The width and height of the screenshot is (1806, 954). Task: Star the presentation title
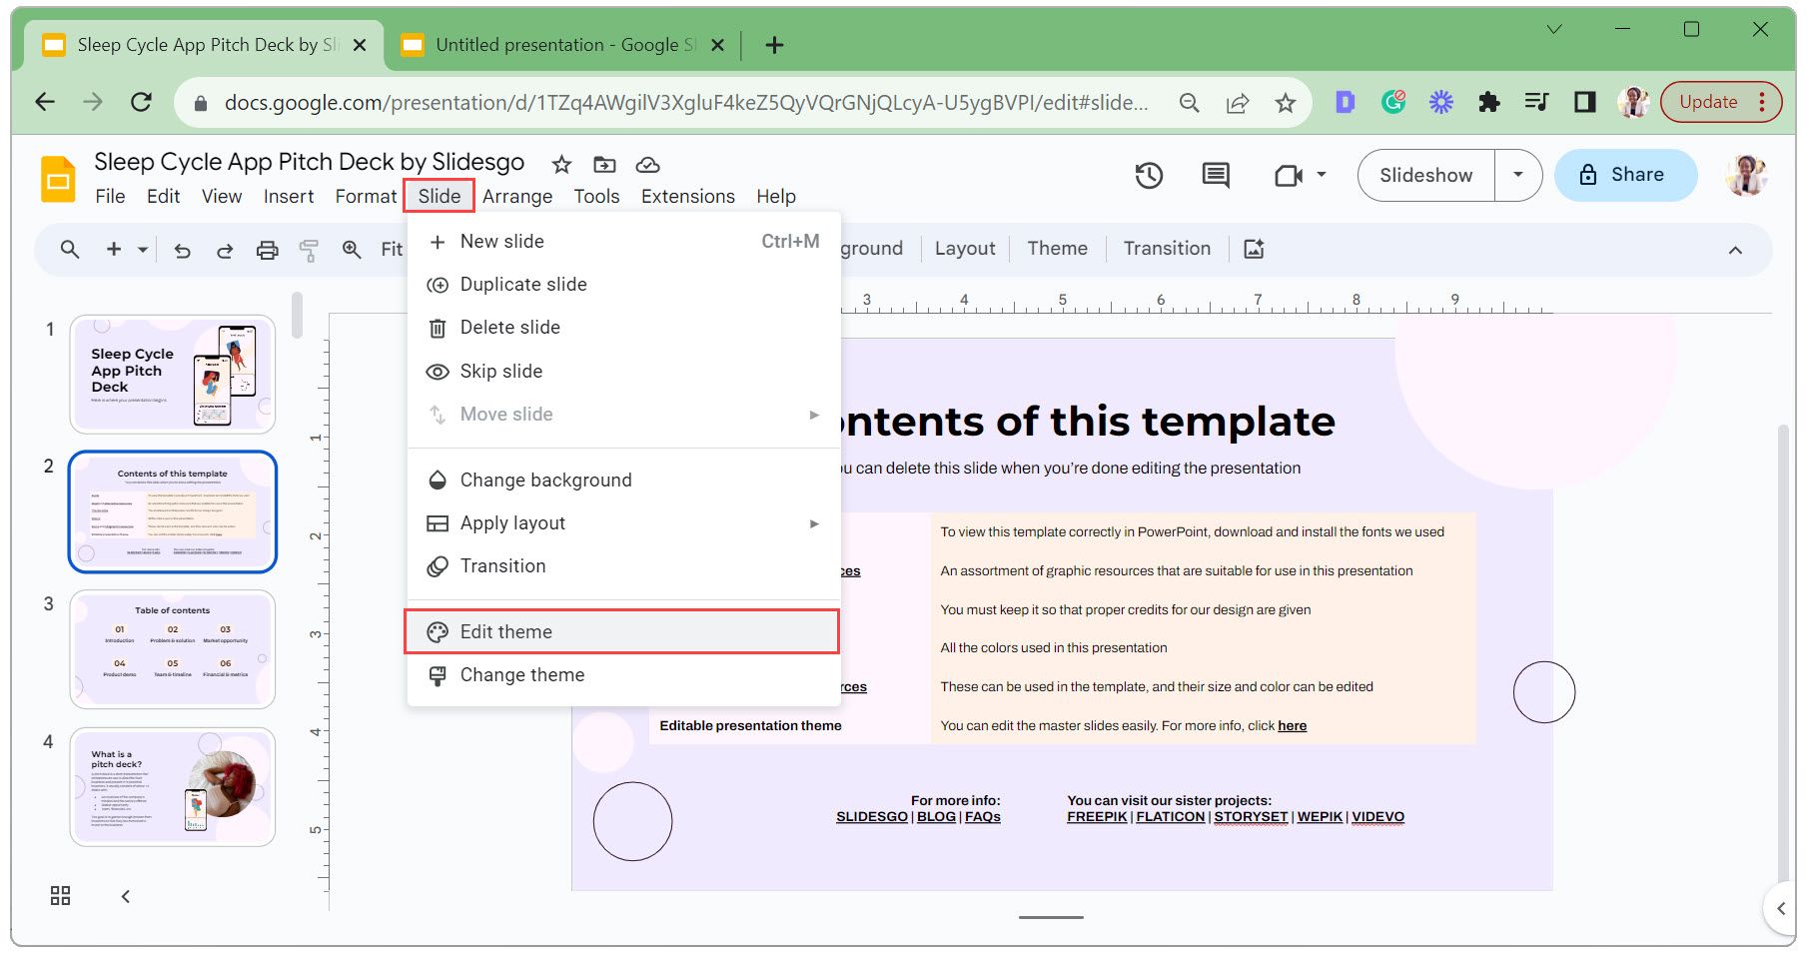pos(561,165)
